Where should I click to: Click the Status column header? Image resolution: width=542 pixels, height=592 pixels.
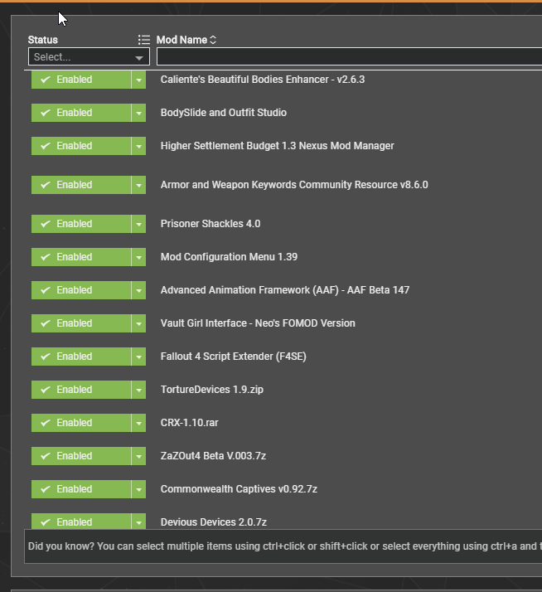(42, 40)
